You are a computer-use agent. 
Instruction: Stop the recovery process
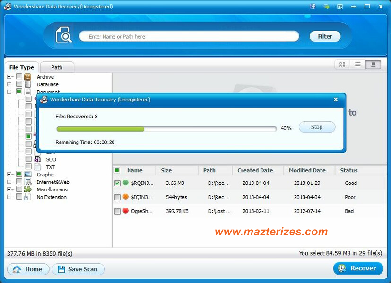(317, 127)
